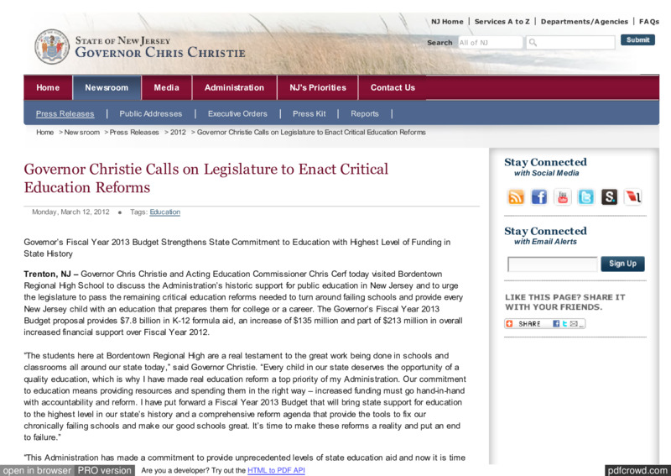Viewport: 671px width, 476px height.
Task: Click the Newsroom breadcrumb link
Action: pos(81,132)
